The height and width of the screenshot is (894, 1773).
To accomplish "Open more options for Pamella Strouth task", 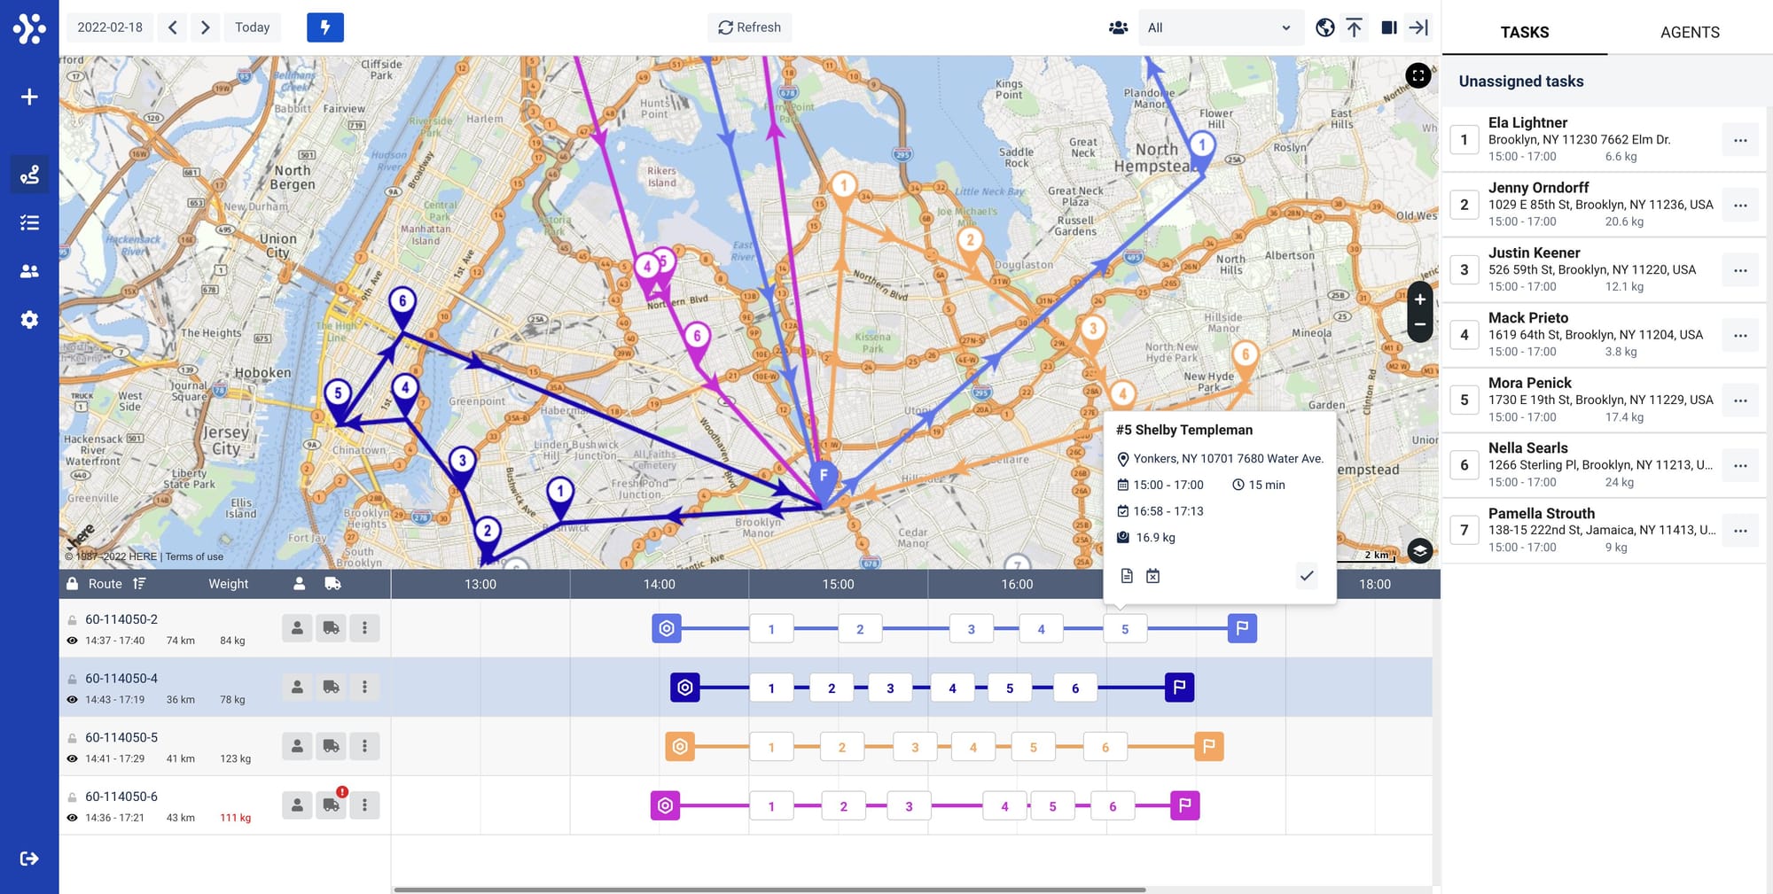I will point(1740,531).
